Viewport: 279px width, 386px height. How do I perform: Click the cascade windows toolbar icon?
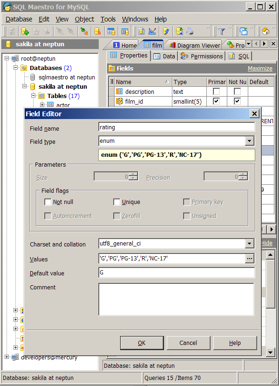[x=244, y=31]
